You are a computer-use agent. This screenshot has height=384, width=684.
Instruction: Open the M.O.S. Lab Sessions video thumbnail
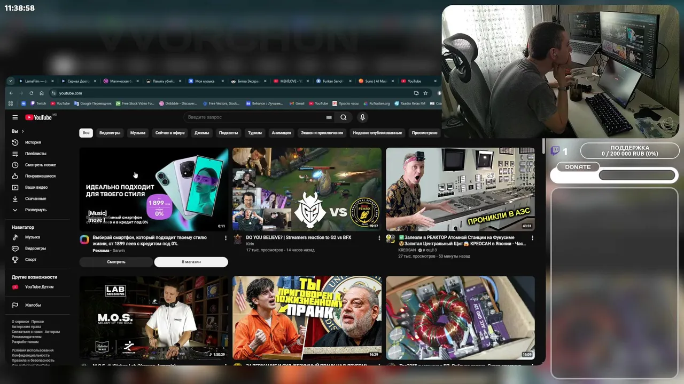[x=154, y=318]
